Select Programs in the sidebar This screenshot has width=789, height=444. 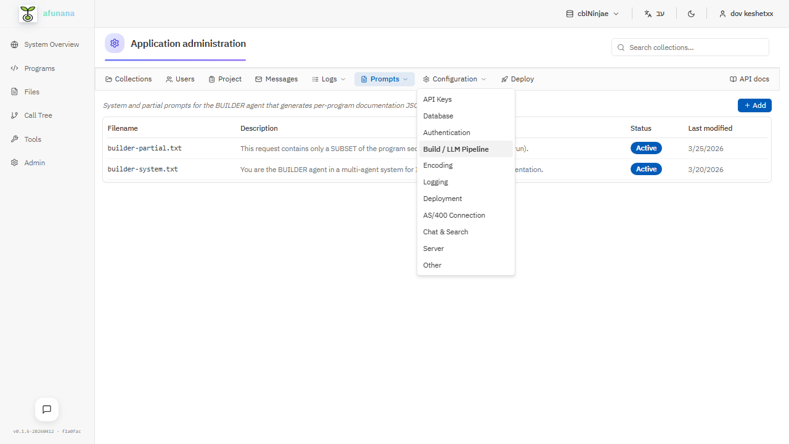pos(39,68)
